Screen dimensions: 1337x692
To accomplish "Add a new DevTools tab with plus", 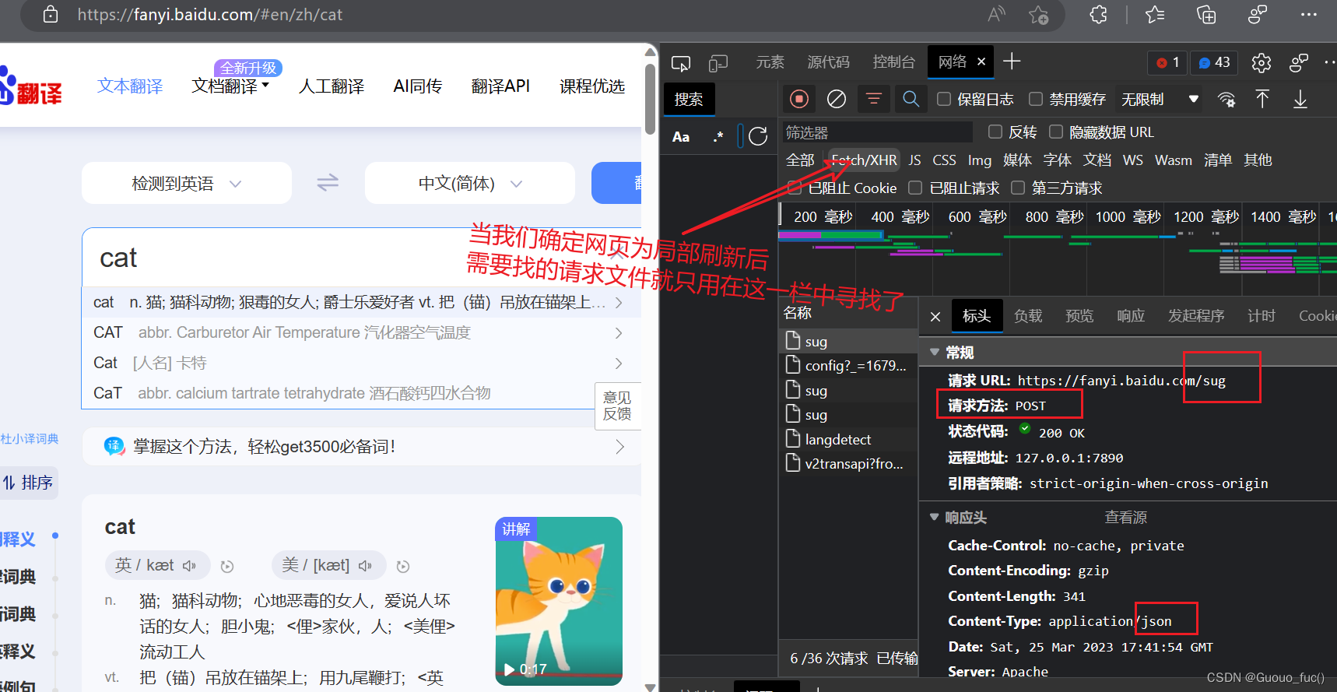I will (1012, 61).
